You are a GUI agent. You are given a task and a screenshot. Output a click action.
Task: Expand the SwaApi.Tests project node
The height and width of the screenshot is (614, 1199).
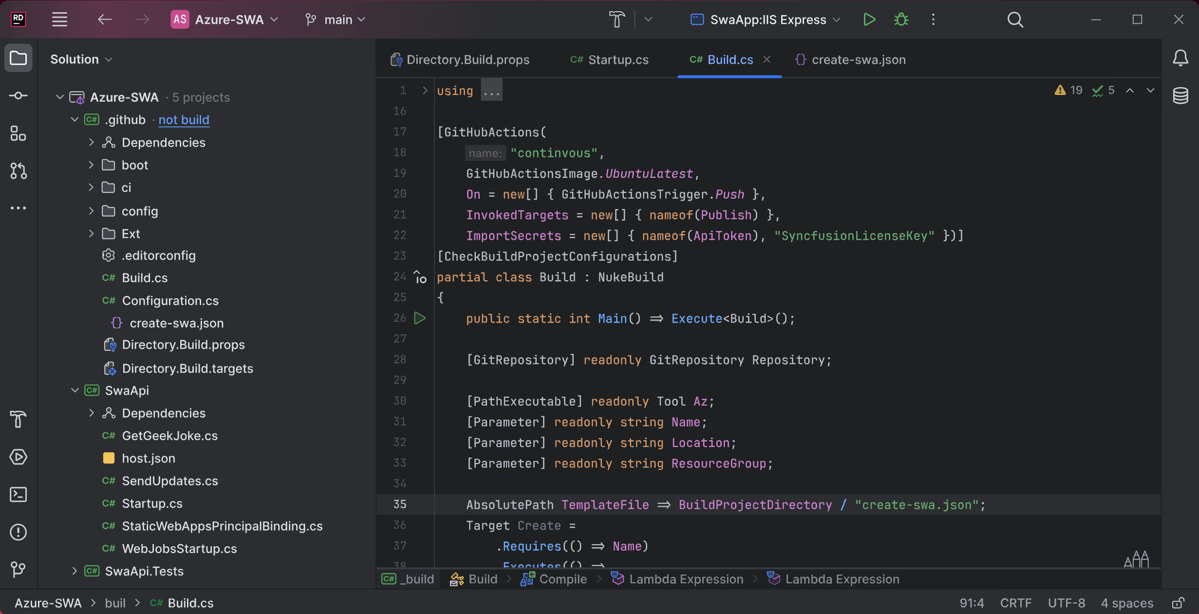(x=75, y=571)
